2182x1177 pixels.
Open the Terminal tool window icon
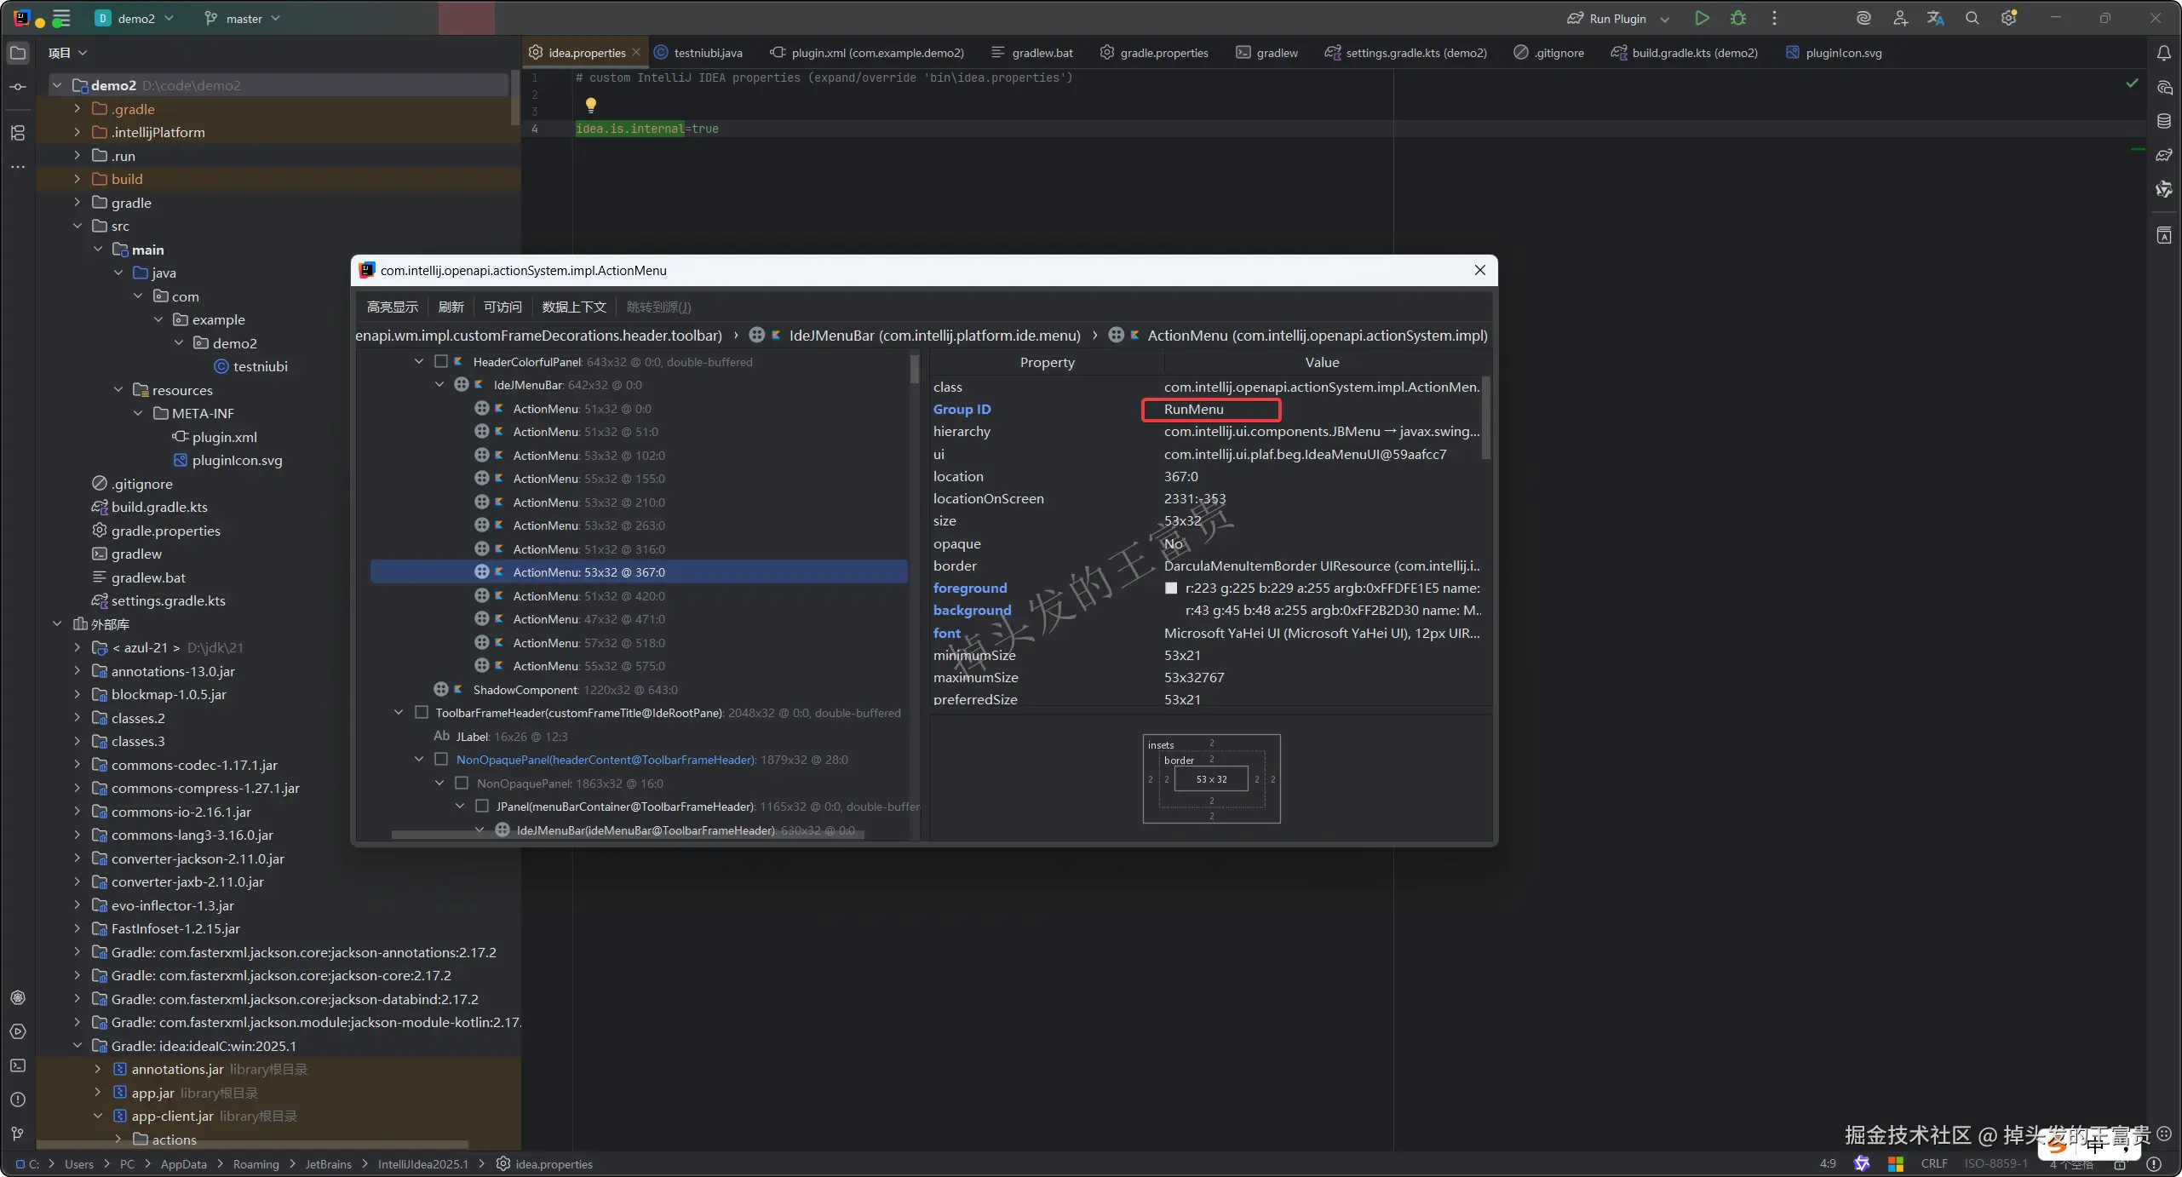pos(18,1065)
